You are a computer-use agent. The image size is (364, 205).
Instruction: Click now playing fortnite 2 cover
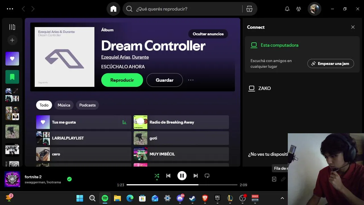[x=12, y=179]
